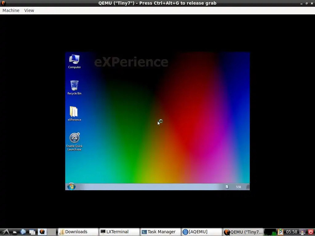Minimize the QEMU window

[301, 3]
